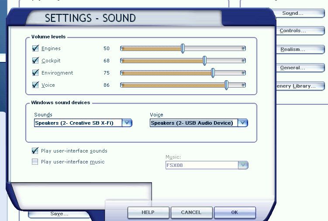Screen dimensions: 328x221
Task: Toggle the Voice volume checkbox
Action: point(35,85)
